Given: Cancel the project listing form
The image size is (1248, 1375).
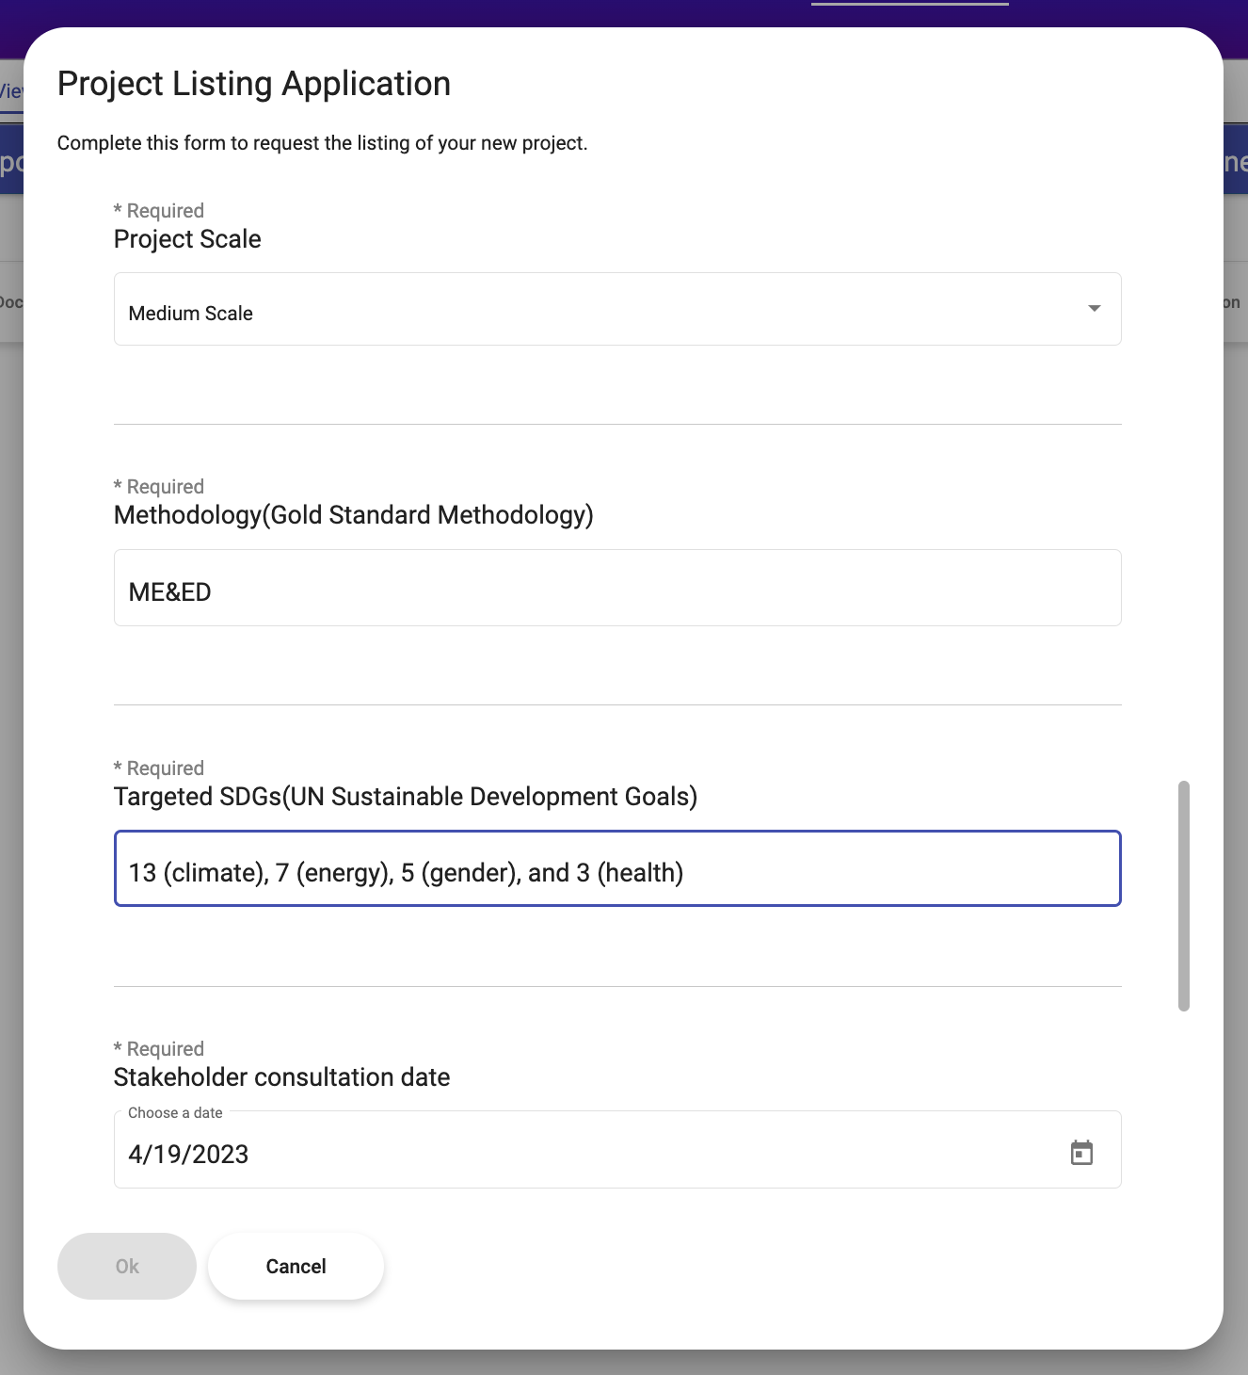Looking at the screenshot, I should (296, 1266).
